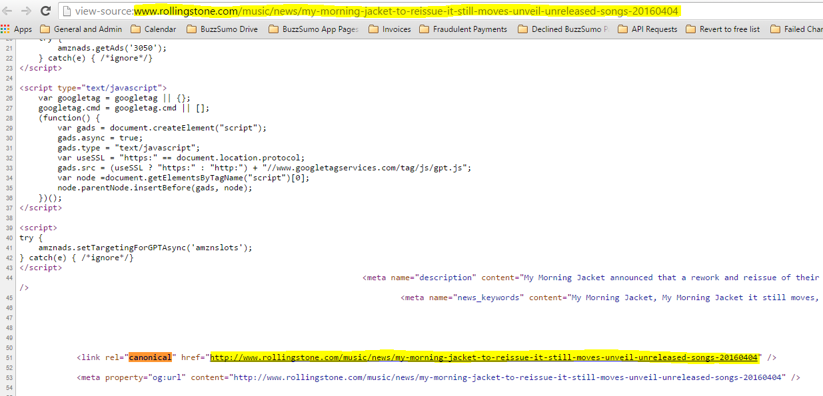Click the gads.async = true line
Screen dimensions: 823x396
(x=100, y=138)
